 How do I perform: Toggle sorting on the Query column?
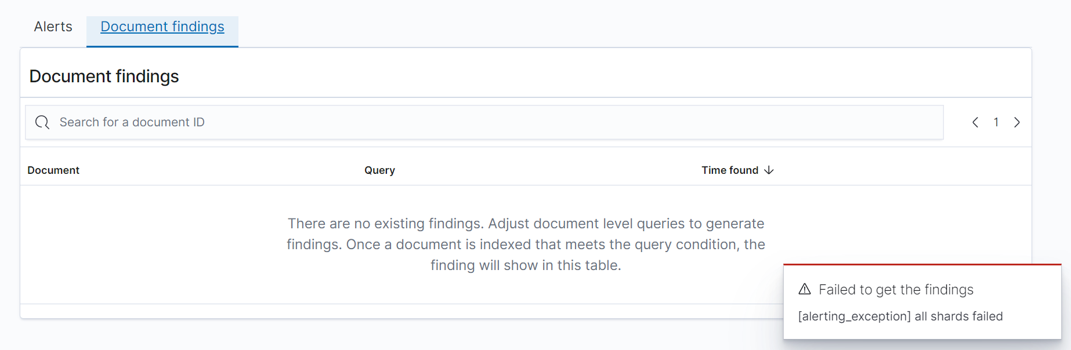tap(379, 170)
